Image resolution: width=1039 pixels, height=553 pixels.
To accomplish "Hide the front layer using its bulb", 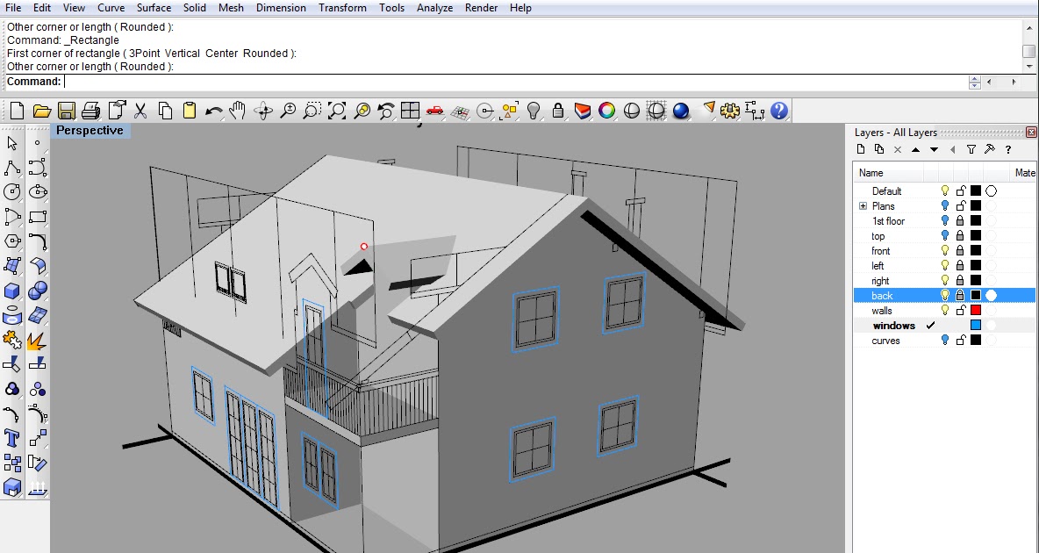I will (x=946, y=251).
